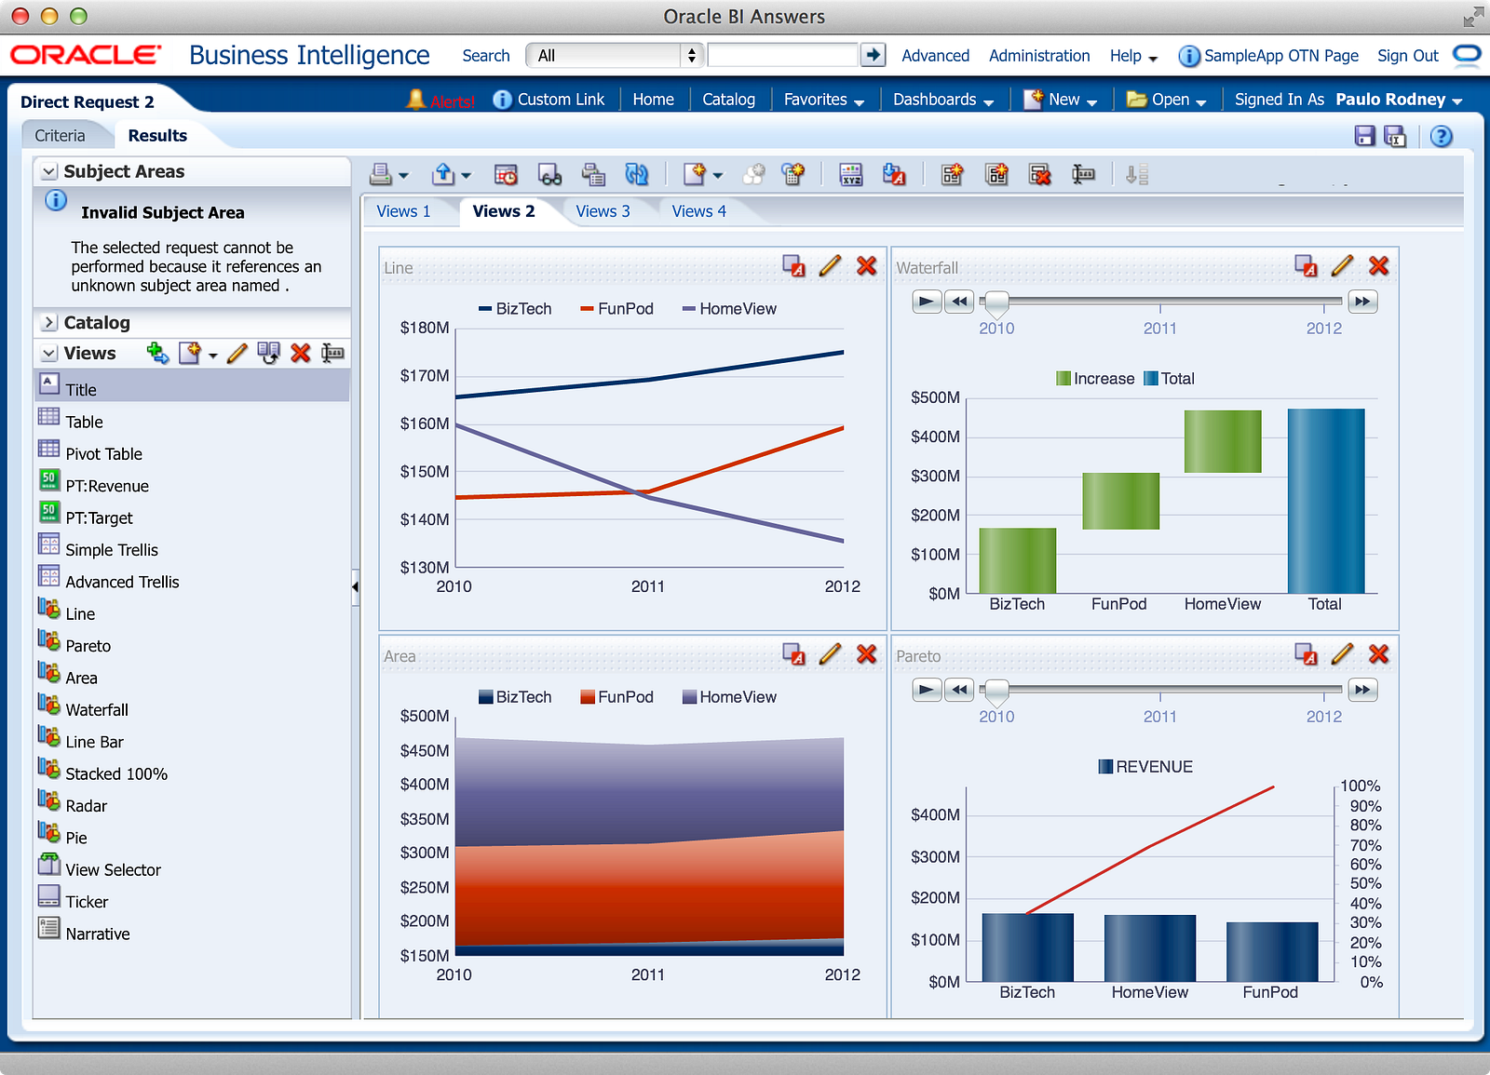The image size is (1490, 1075).
Task: Click the Sign Out link
Action: [1408, 56]
